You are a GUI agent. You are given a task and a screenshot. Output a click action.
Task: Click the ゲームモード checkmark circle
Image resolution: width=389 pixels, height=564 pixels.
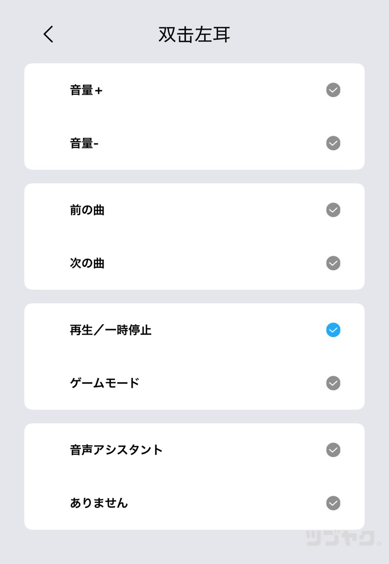click(333, 383)
